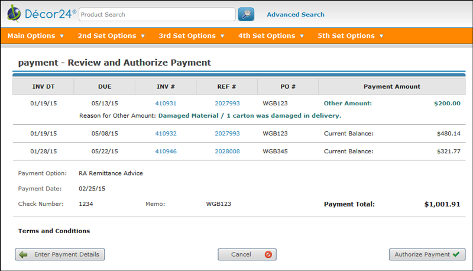Image resolution: width=473 pixels, height=271 pixels.
Task: Select the 5th Set Options menu
Action: (351, 36)
